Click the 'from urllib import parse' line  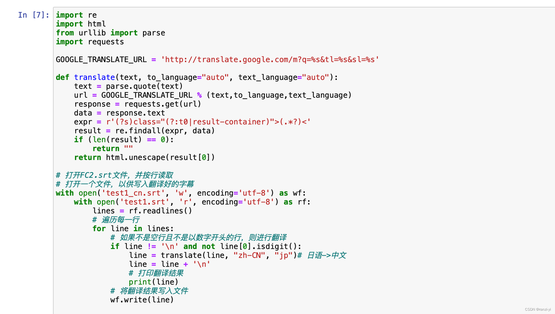pyautogui.click(x=110, y=33)
